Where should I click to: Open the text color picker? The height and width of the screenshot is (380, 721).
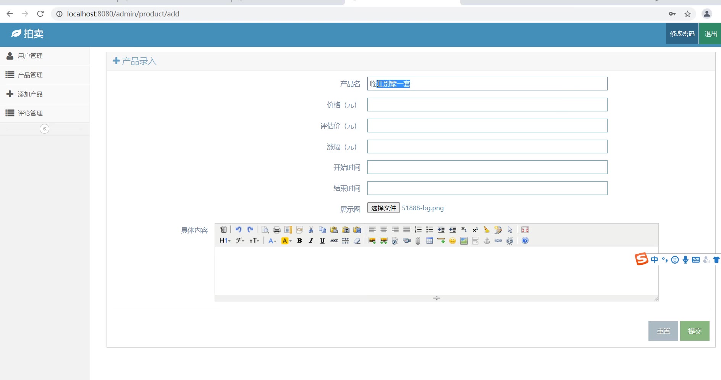click(x=272, y=241)
